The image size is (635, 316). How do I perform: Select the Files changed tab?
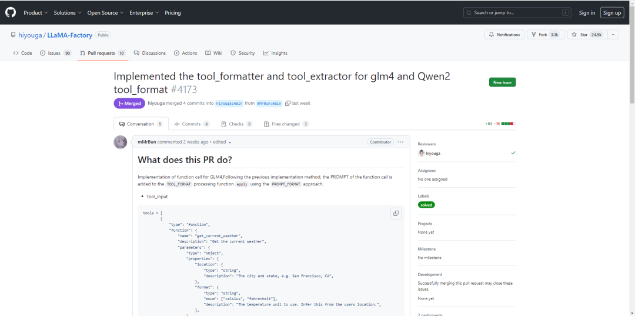point(286,124)
